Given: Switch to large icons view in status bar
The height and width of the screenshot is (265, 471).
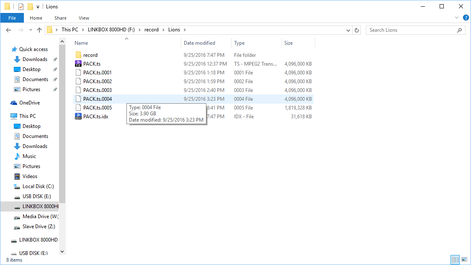Looking at the screenshot, I should point(464,260).
